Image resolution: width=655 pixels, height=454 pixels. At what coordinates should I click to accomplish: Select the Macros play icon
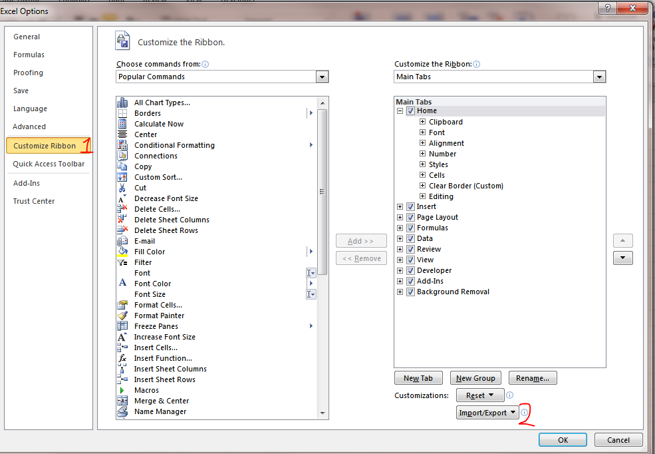pyautogui.click(x=122, y=390)
